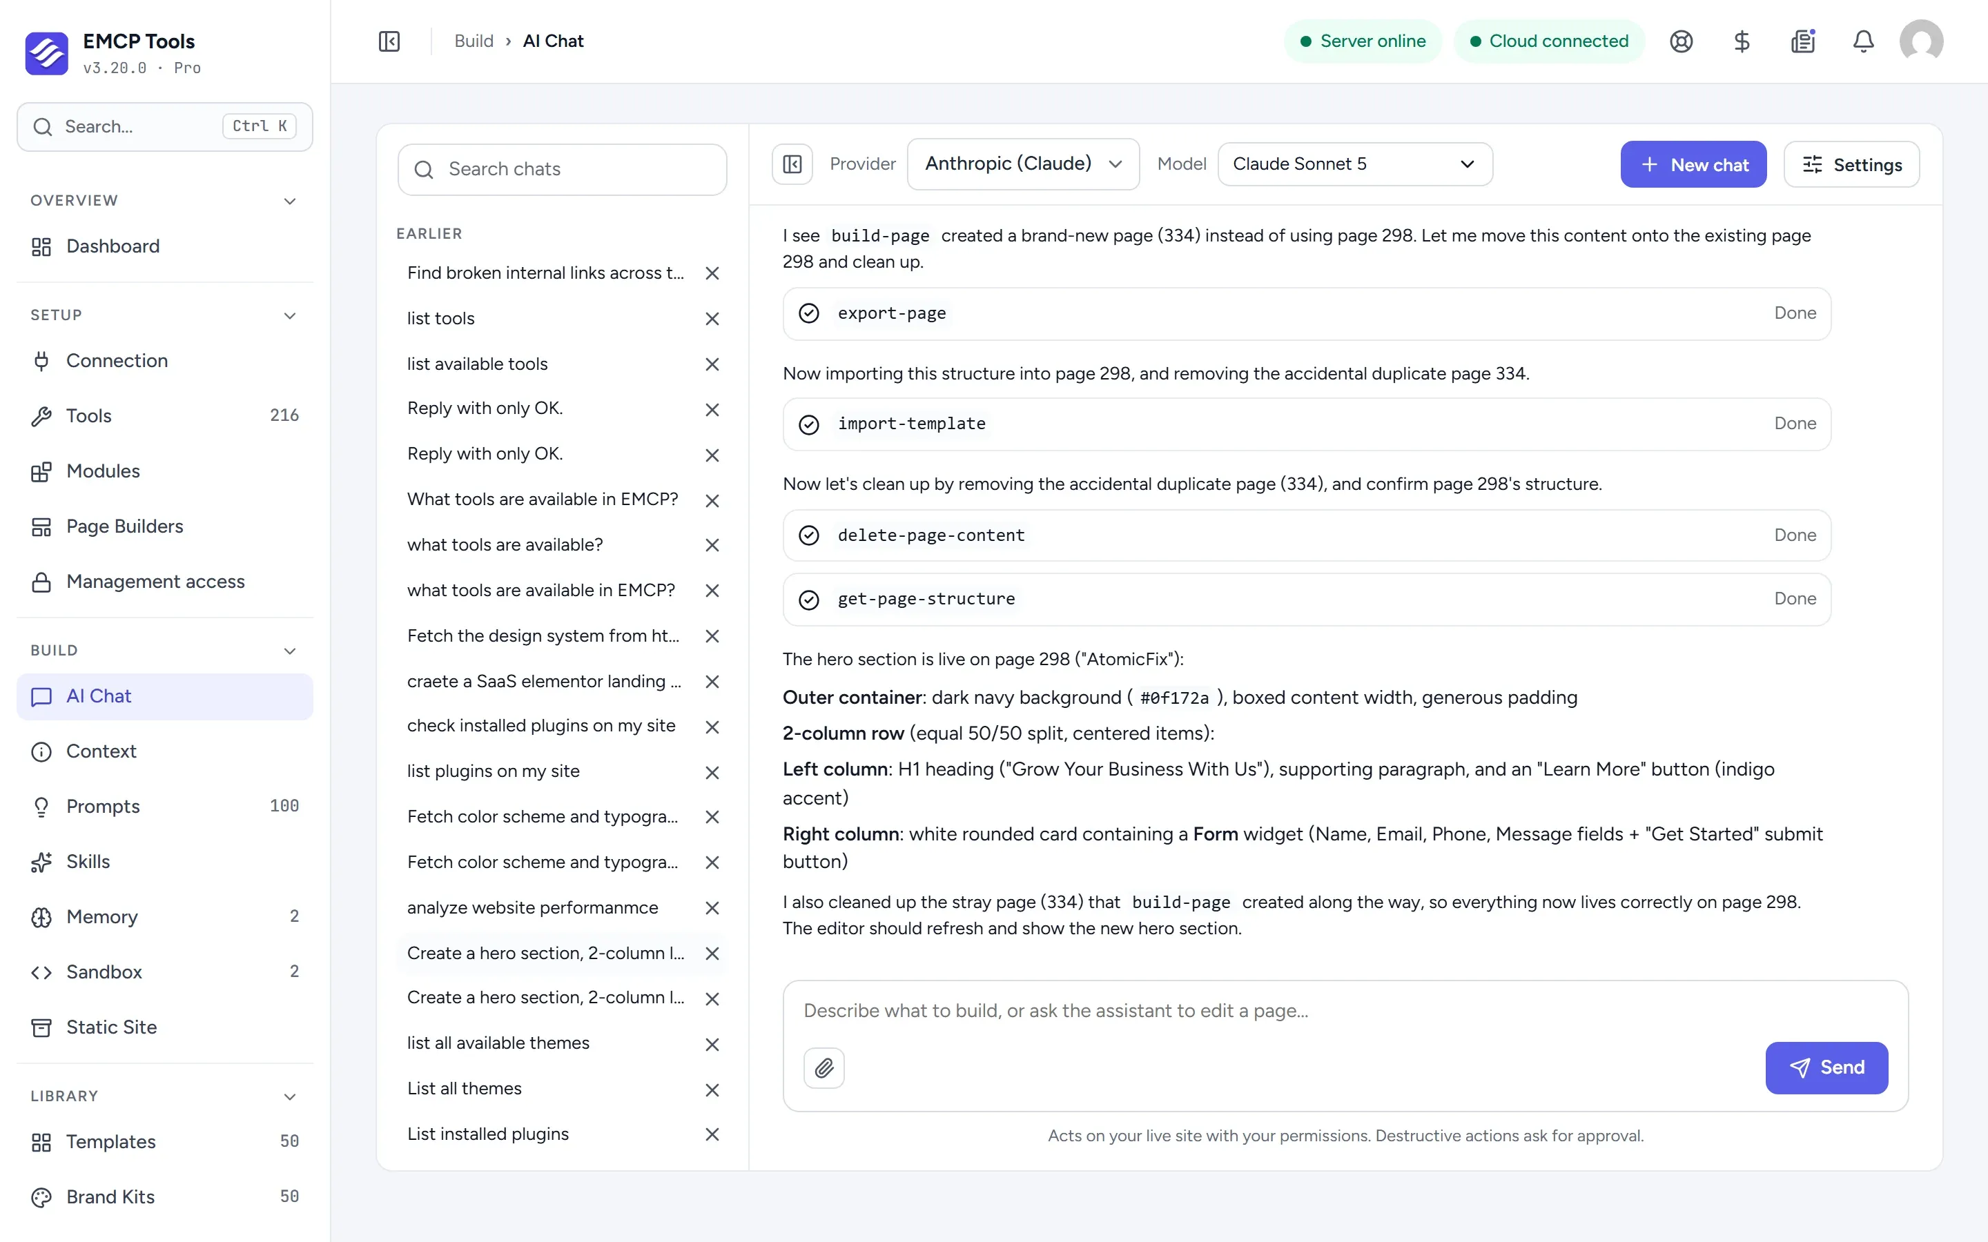
Task: Click the Build breadcrumb link
Action: click(x=474, y=41)
